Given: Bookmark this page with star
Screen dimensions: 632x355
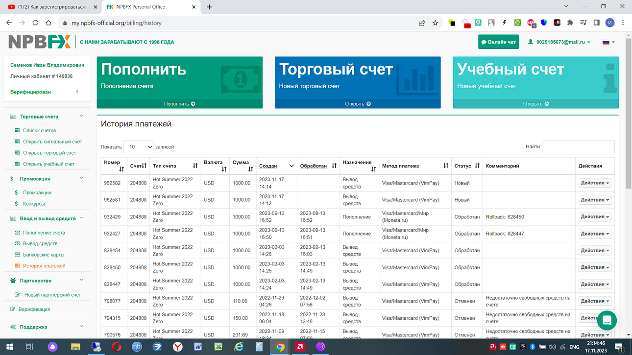Looking at the screenshot, I should pyautogui.click(x=435, y=23).
